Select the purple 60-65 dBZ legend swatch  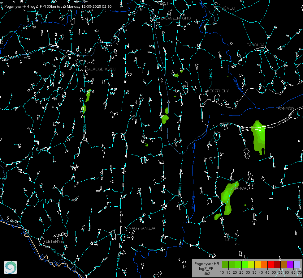coord(290,264)
